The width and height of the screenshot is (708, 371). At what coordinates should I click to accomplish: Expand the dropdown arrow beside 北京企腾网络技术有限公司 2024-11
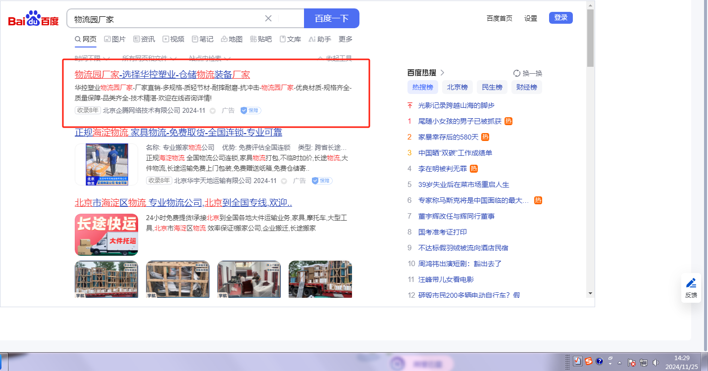[213, 111]
